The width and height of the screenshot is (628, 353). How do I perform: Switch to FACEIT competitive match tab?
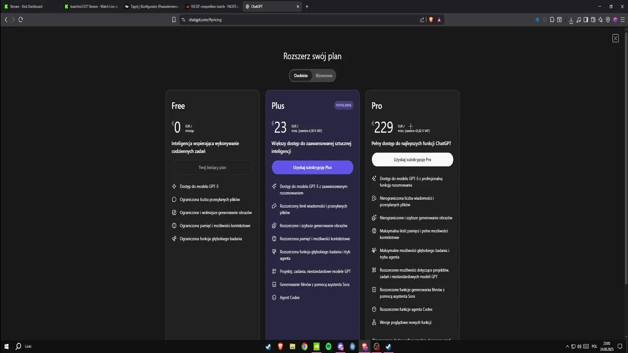212,6
